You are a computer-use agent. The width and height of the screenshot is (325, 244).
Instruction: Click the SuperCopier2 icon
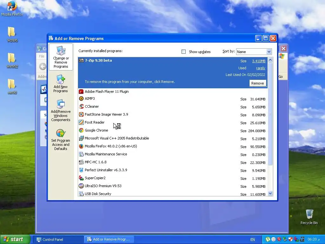coord(81,178)
